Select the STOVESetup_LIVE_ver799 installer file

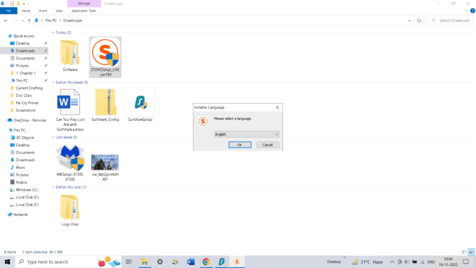pyautogui.click(x=105, y=57)
